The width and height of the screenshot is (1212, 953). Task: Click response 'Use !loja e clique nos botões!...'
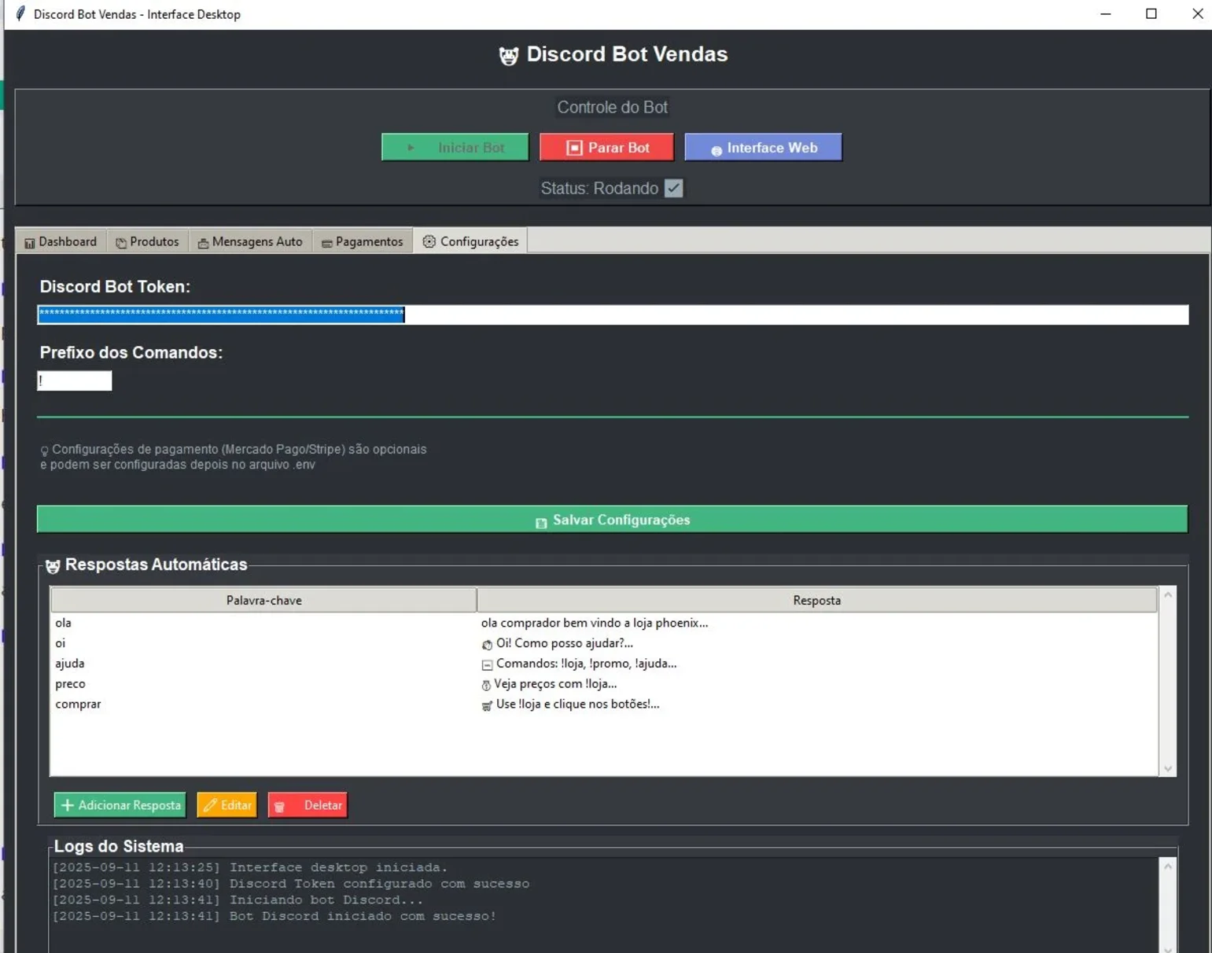click(x=578, y=705)
